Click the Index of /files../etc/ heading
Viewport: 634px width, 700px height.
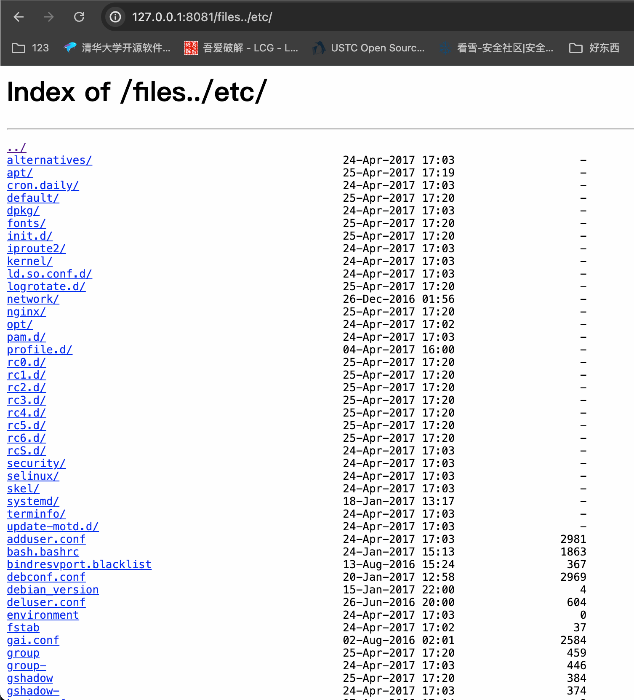coord(137,92)
